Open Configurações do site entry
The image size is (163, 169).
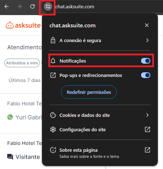[x=100, y=129]
